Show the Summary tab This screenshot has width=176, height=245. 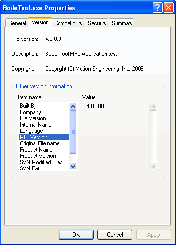point(122,23)
